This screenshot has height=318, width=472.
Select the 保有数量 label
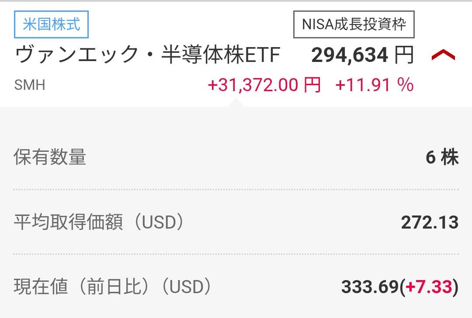point(50,157)
